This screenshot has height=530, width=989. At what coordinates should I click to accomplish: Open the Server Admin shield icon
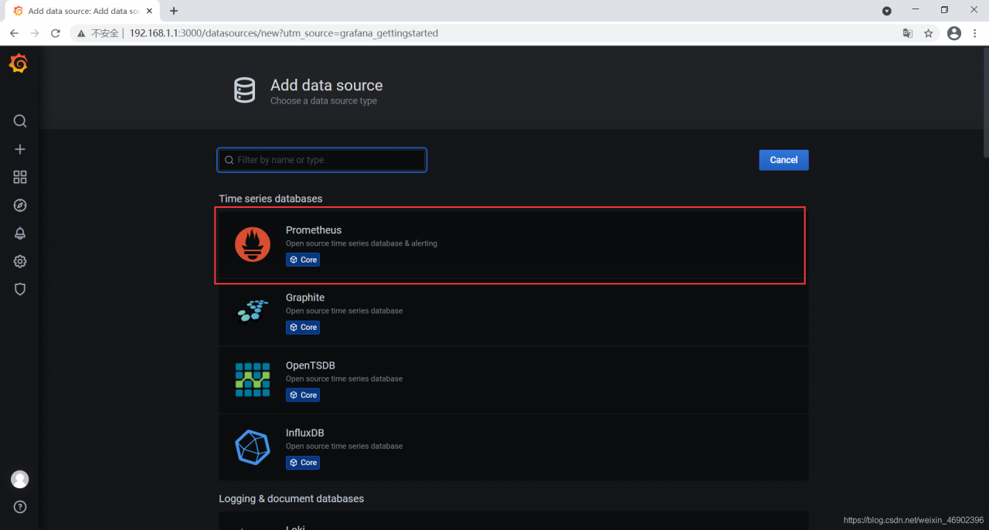[x=20, y=289]
